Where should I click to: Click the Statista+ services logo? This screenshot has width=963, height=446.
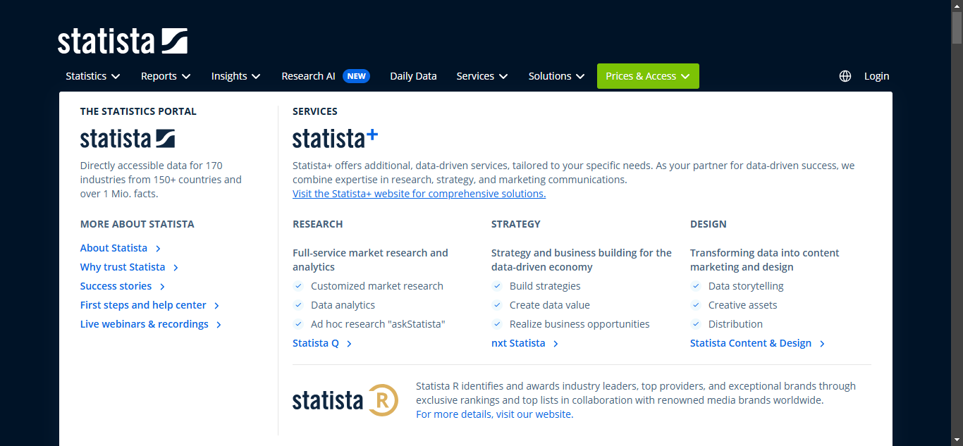[335, 137]
